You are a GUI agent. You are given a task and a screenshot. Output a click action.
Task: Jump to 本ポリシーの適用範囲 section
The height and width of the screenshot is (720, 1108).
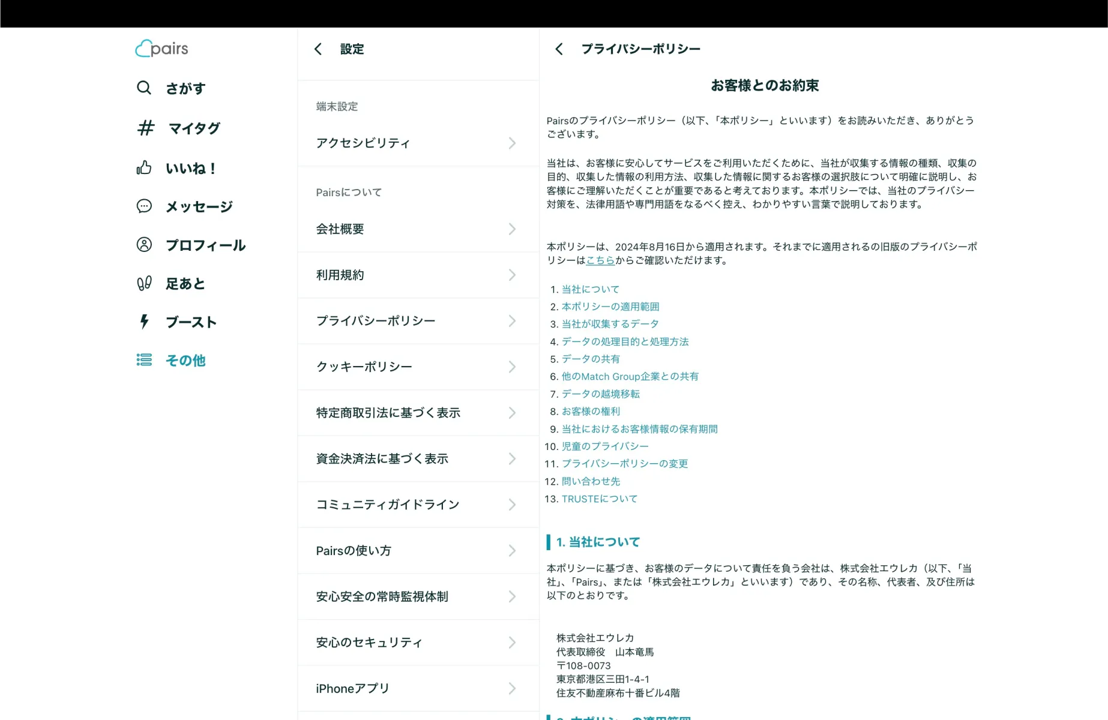coord(610,307)
